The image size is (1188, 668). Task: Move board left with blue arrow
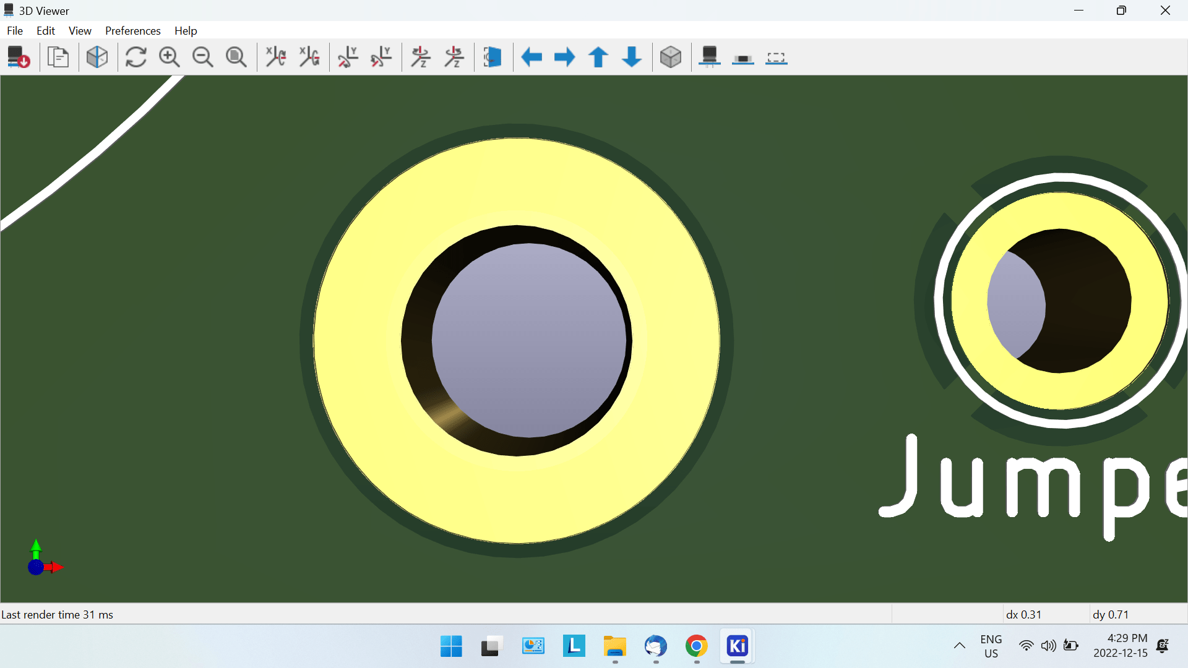pos(532,57)
